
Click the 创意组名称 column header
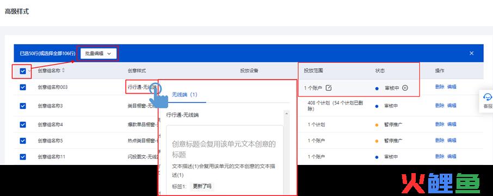49,71
